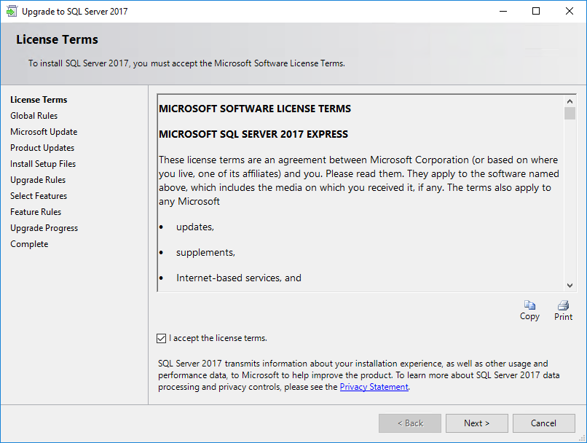Click the license text scrollbar thumb
The width and height of the screenshot is (587, 443).
tap(570, 113)
